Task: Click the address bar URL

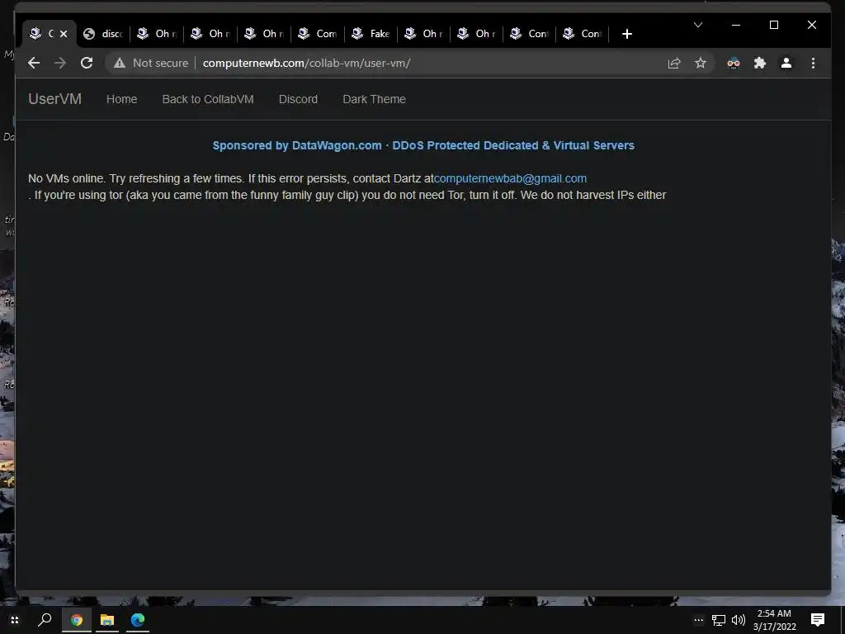Action: tap(306, 63)
